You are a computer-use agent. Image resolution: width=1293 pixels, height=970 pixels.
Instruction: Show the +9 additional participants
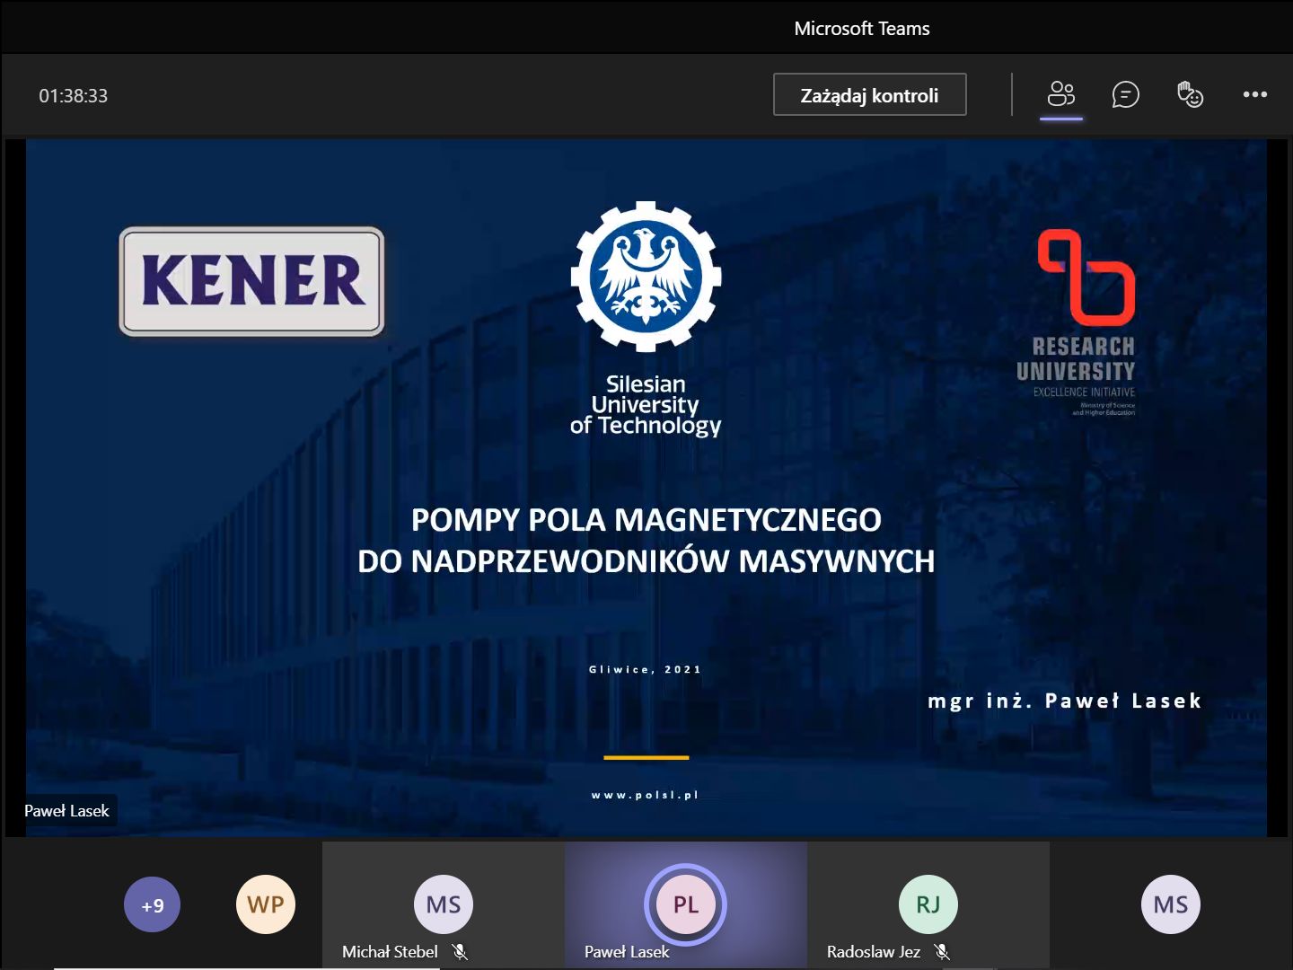click(152, 904)
